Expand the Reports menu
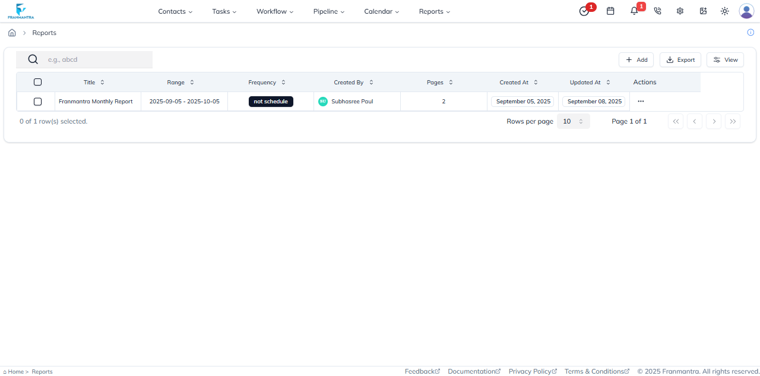Viewport: 760px width, 376px height. tap(435, 11)
